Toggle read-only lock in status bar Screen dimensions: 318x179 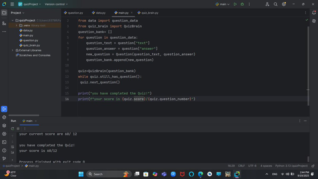tap(313, 166)
